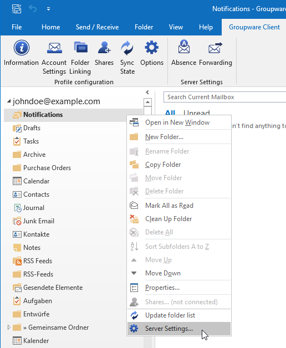This screenshot has height=348, width=286.
Task: Collapse the johndoe@example.com account tree
Action: pyautogui.click(x=9, y=101)
